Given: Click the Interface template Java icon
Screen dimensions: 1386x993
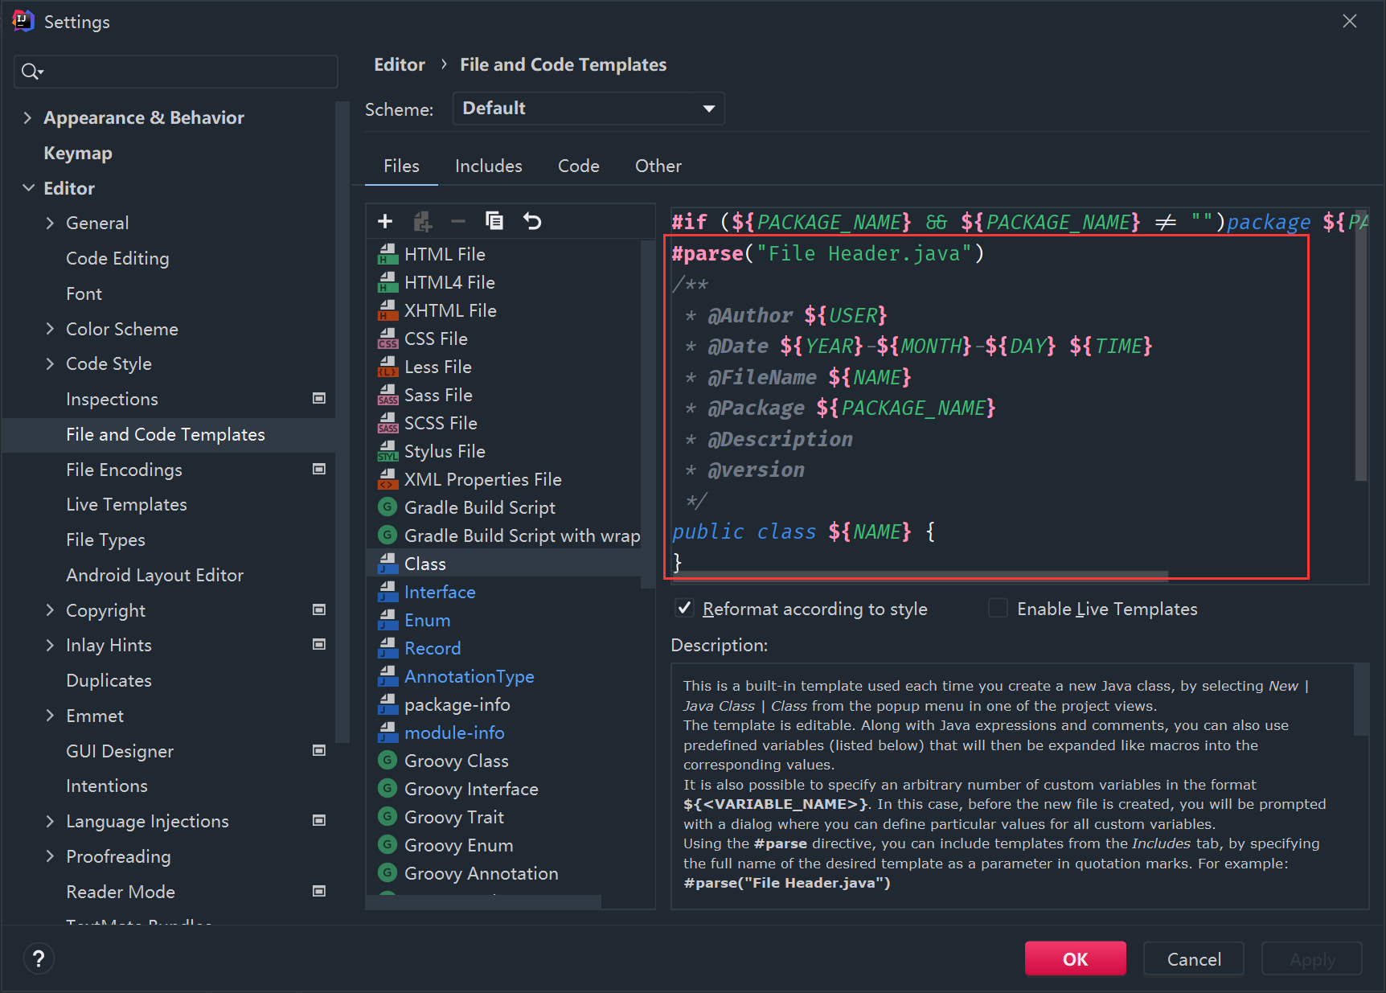Looking at the screenshot, I should click(388, 592).
